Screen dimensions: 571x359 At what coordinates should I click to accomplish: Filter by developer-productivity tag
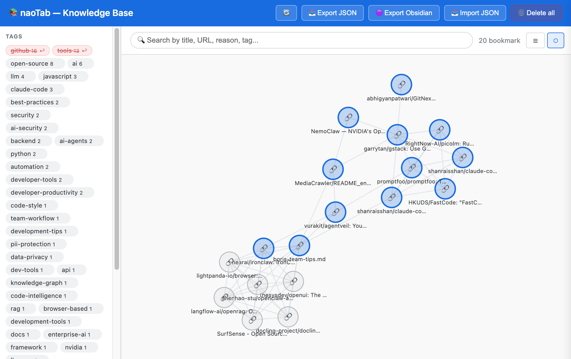pos(50,192)
